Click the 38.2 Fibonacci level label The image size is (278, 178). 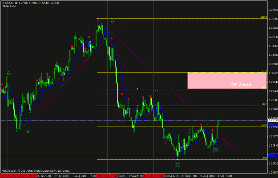[x=264, y=104]
